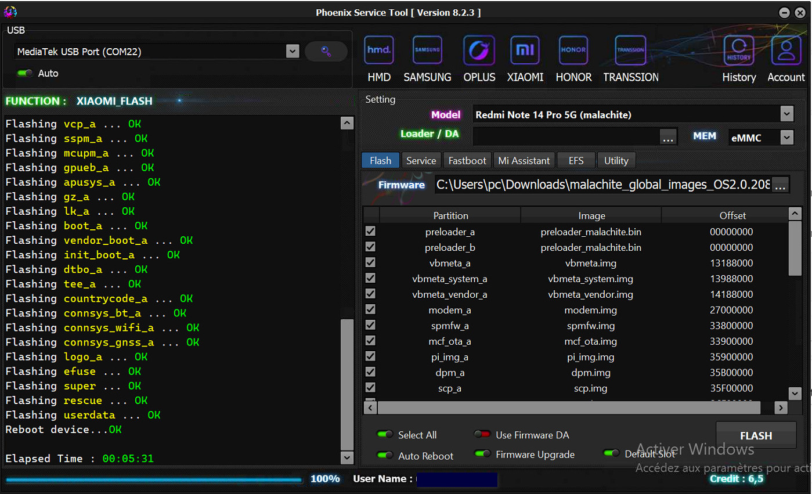Uncheck the vbmeta_vendor_a partition checkbox
Screen dimensions: 812x494
(x=370, y=294)
